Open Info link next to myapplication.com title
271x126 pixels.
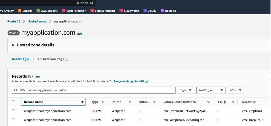(x=80, y=34)
